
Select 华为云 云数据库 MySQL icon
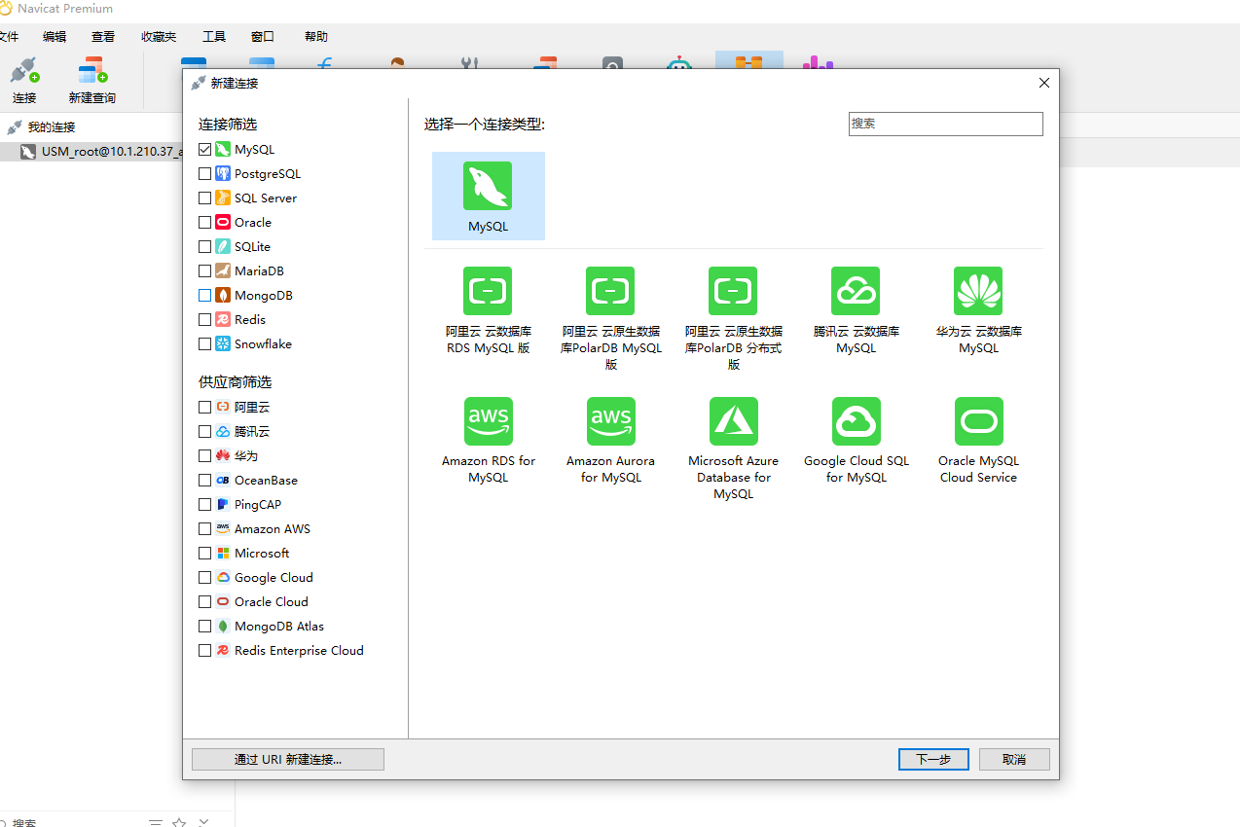978,291
